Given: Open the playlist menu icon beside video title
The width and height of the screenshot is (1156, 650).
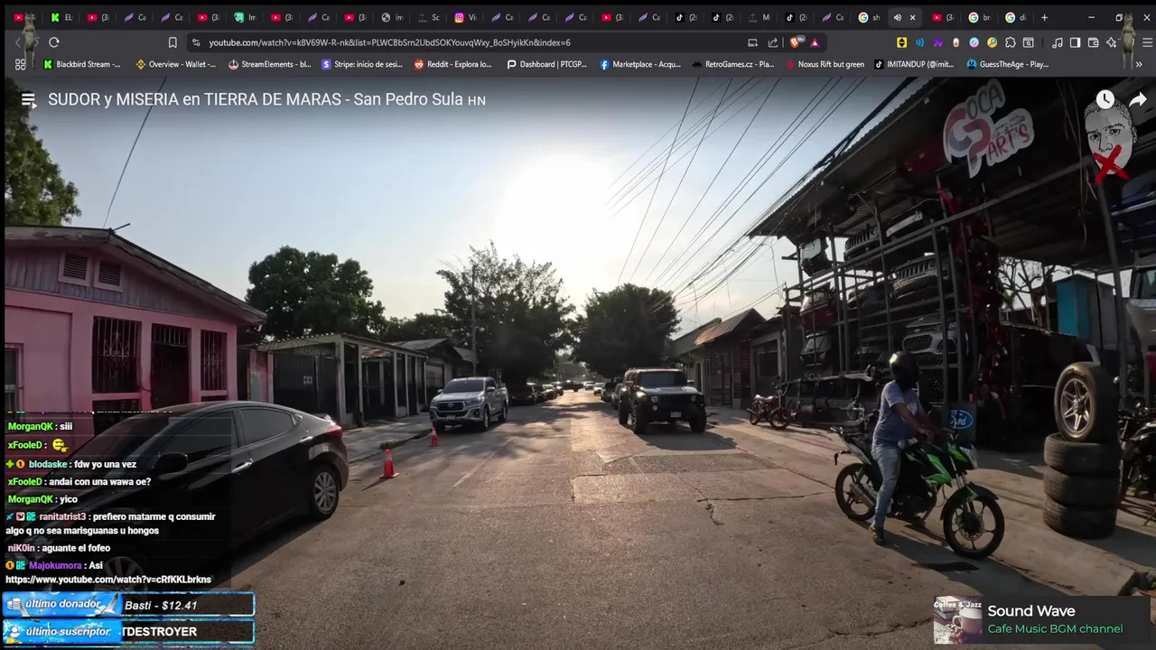Looking at the screenshot, I should point(28,100).
